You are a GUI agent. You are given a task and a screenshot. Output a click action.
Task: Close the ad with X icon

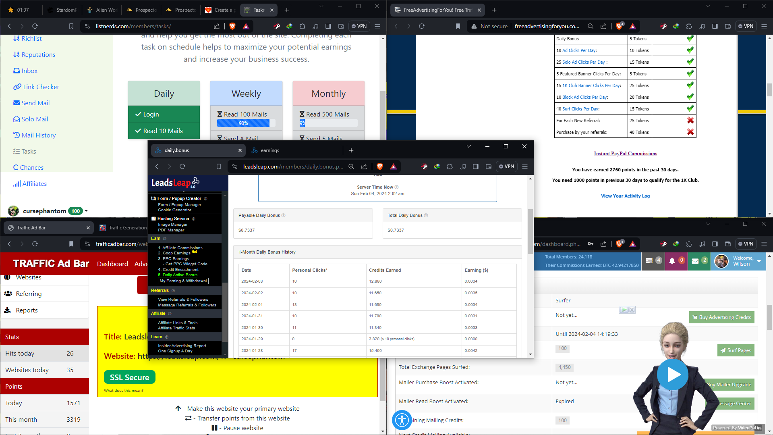click(632, 310)
